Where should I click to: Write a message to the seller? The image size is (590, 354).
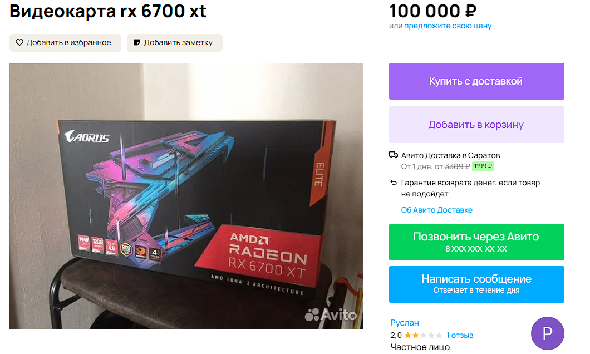[476, 284]
